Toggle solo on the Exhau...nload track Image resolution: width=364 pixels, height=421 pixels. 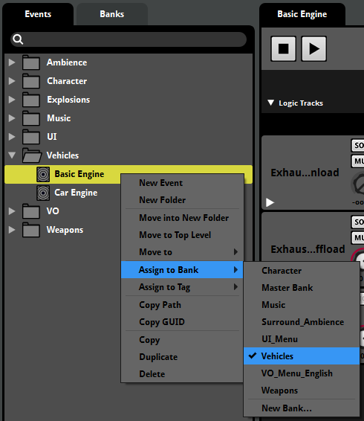358,146
